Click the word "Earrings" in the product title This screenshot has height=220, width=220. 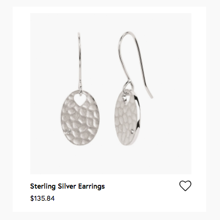coord(91,186)
